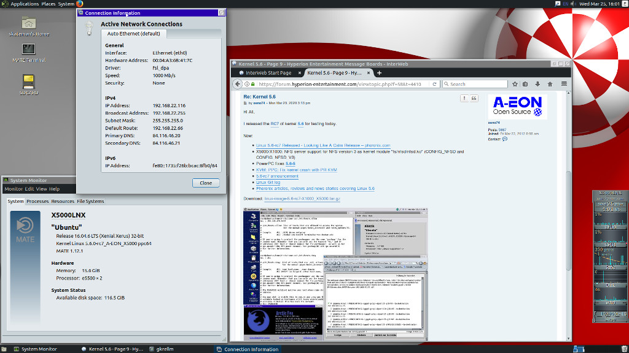Close the Kernel 5.6 - Page 9 tab

coord(369,73)
